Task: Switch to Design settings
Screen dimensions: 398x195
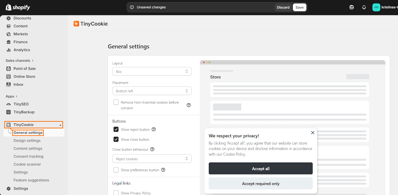Action: pyautogui.click(x=27, y=140)
